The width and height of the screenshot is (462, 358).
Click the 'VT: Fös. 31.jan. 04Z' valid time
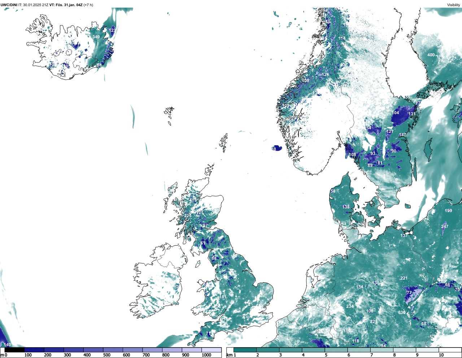click(66, 5)
